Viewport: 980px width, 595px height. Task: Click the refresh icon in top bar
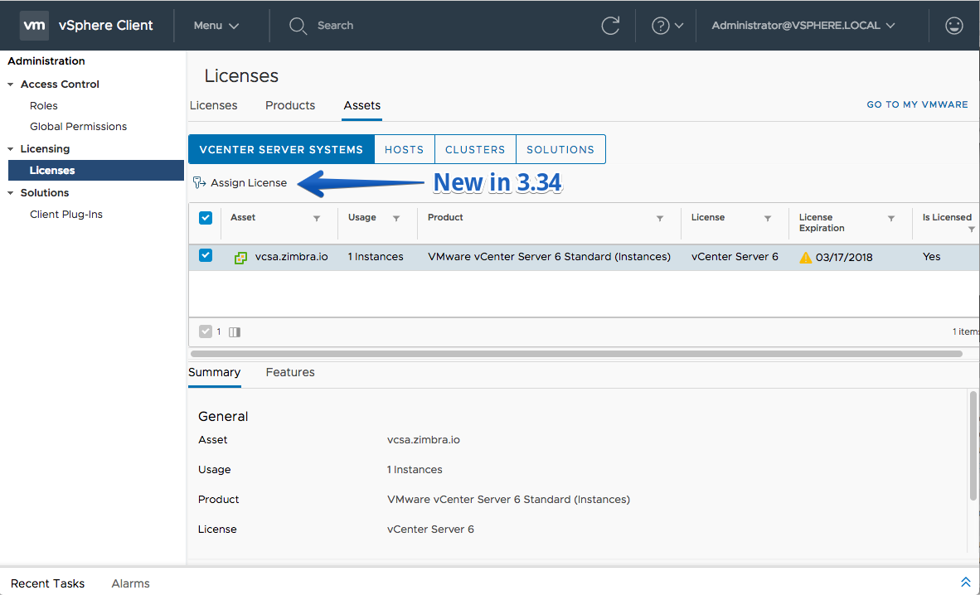[x=610, y=26]
